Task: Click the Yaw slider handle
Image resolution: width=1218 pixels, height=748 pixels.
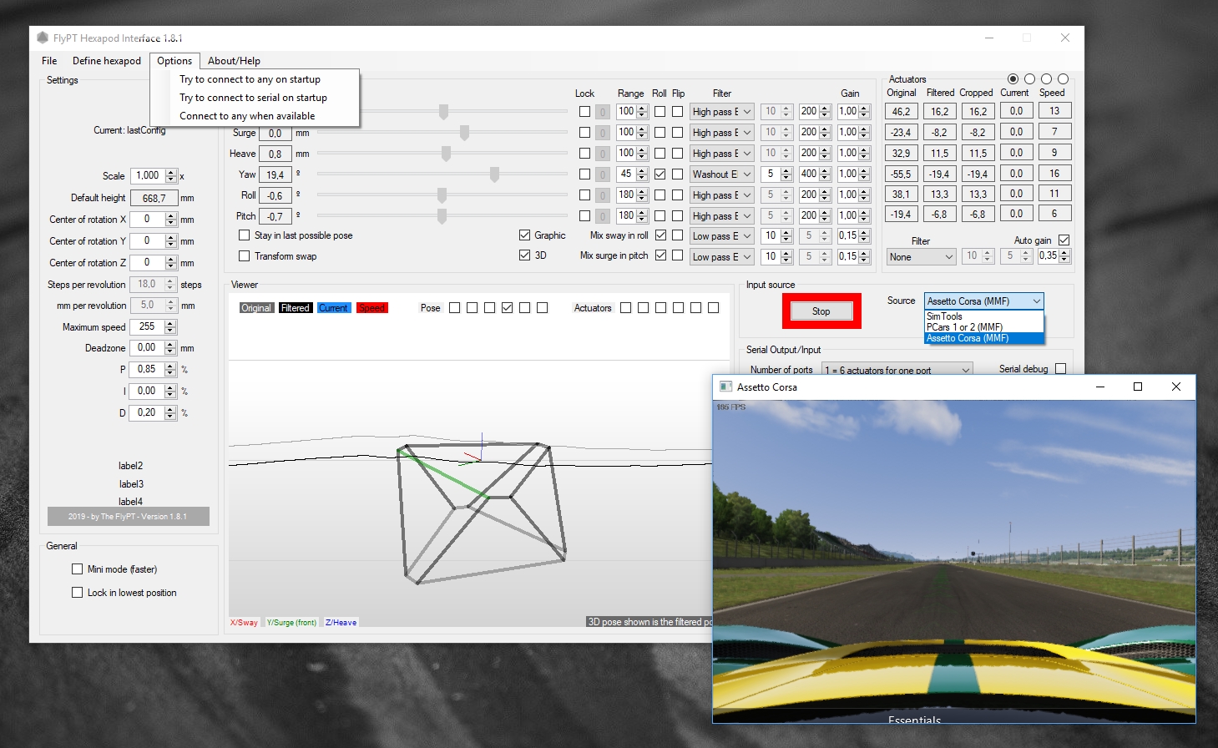Action: (x=494, y=174)
